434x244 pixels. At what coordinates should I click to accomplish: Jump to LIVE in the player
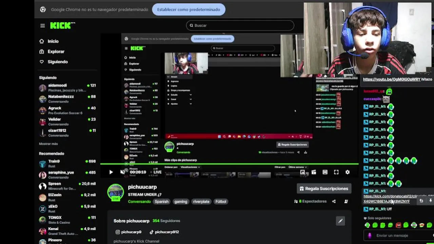[x=157, y=172]
